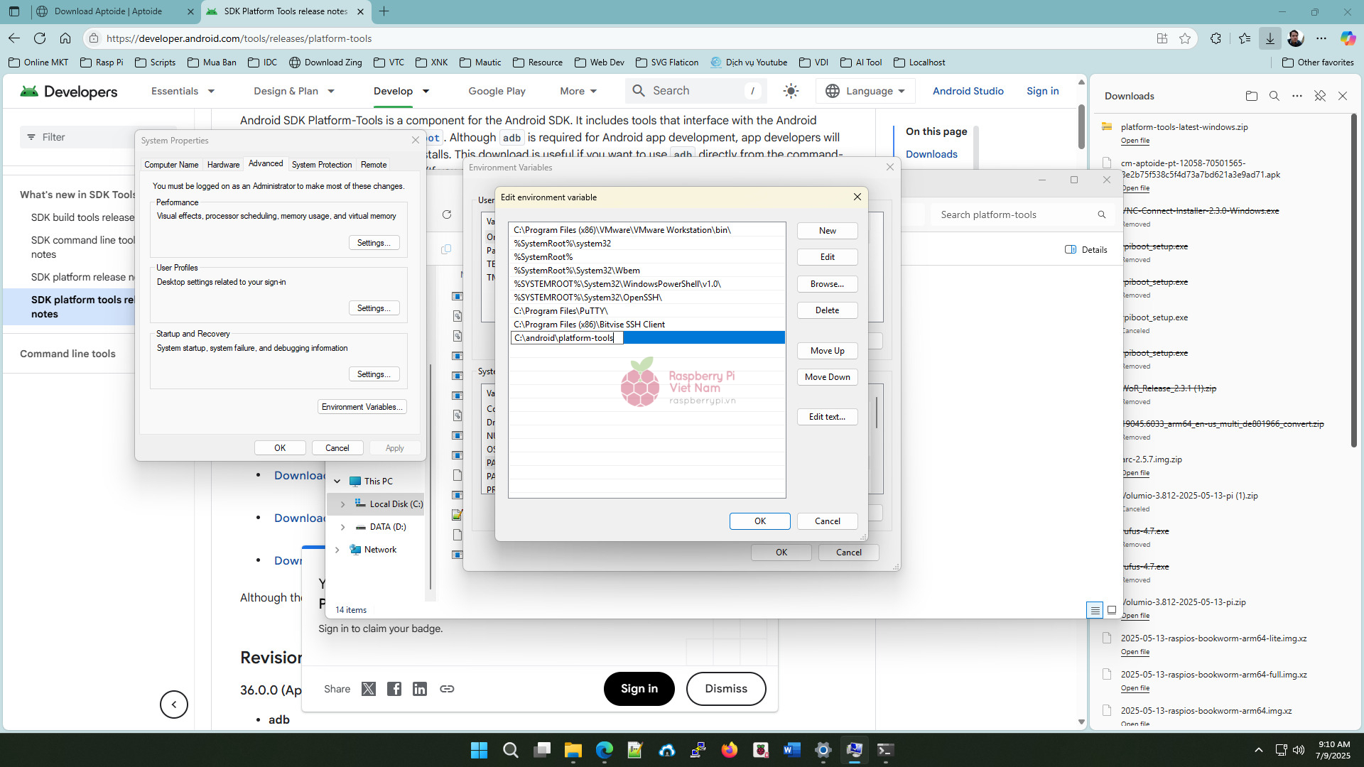Switch Explorer to large icons view

1112,610
